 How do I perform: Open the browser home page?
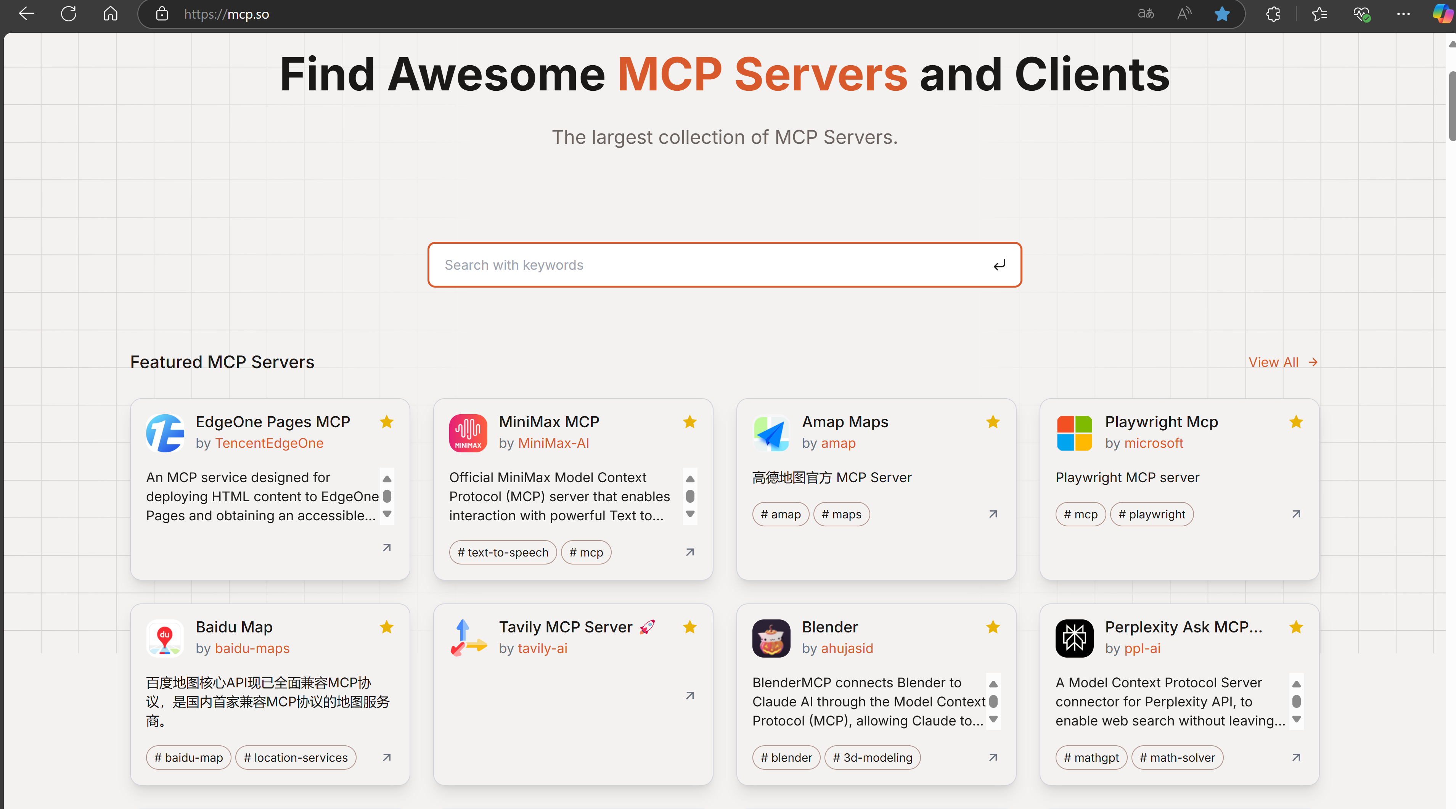tap(111, 14)
